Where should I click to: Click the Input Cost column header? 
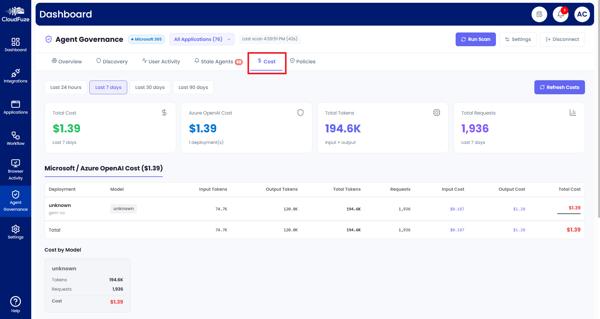(x=453, y=189)
